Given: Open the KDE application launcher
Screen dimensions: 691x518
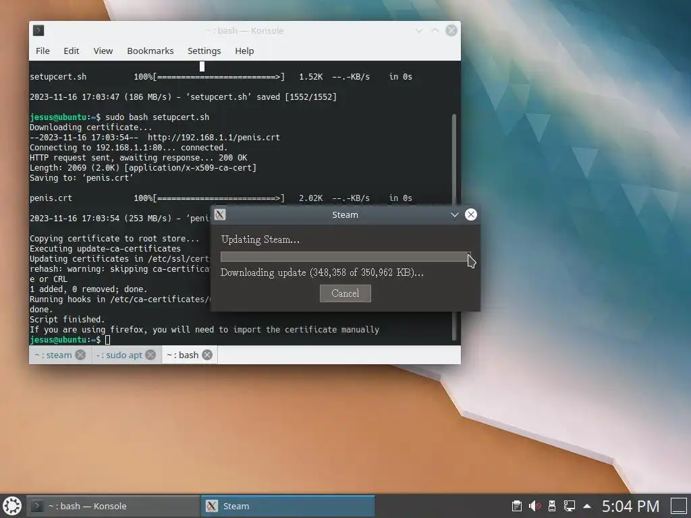Looking at the screenshot, I should [12, 506].
